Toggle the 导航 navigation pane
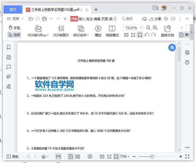This screenshot has width=196, height=163. (x=13, y=156)
